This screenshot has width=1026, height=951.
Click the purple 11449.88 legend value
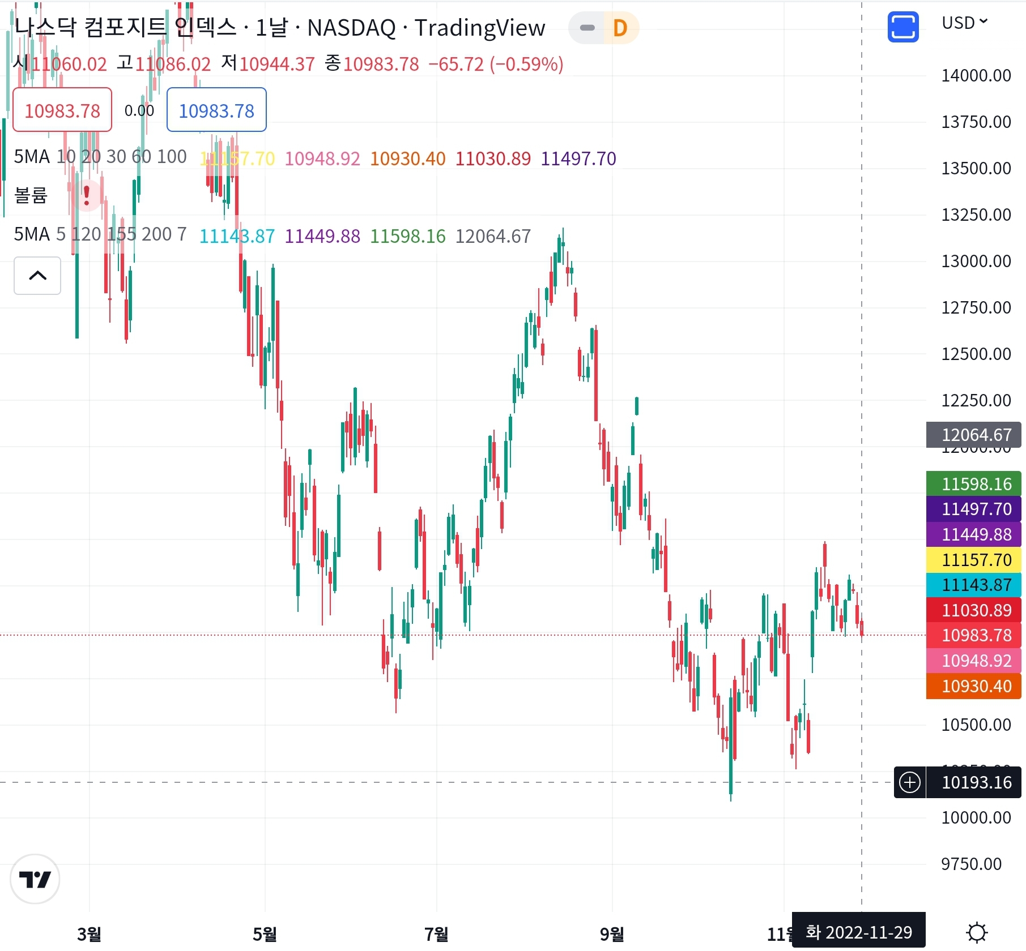tap(322, 235)
